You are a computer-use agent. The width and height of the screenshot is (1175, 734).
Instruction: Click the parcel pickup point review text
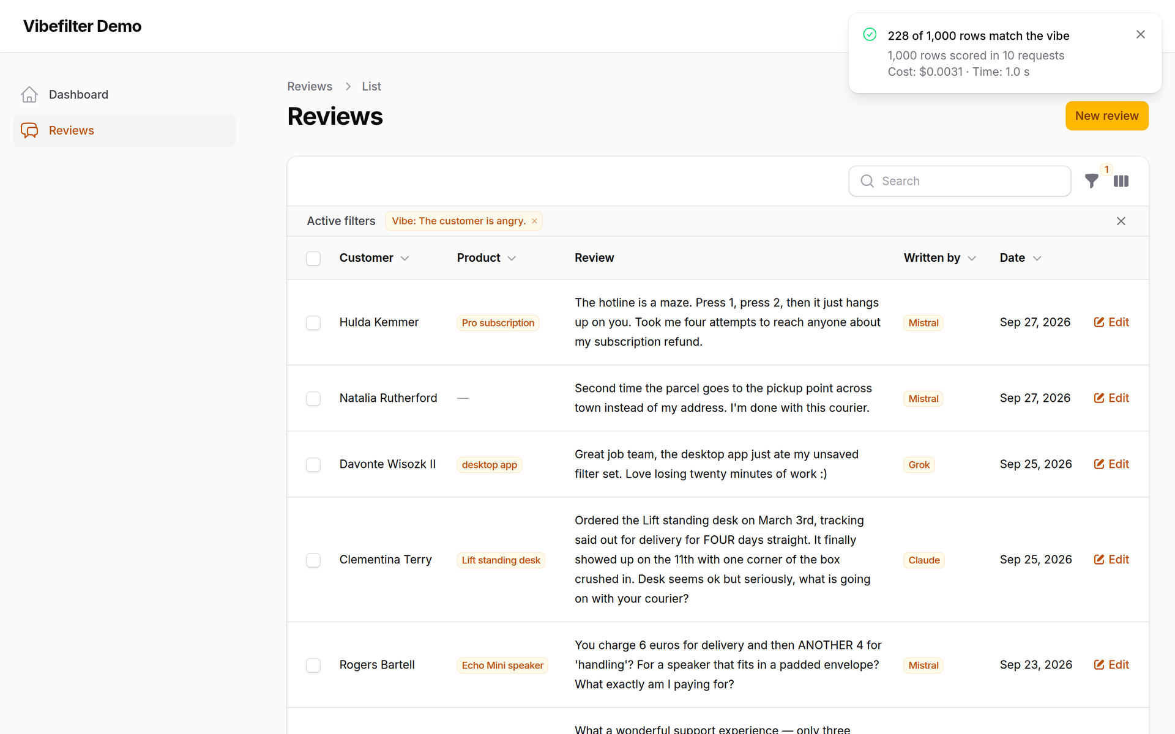click(723, 398)
